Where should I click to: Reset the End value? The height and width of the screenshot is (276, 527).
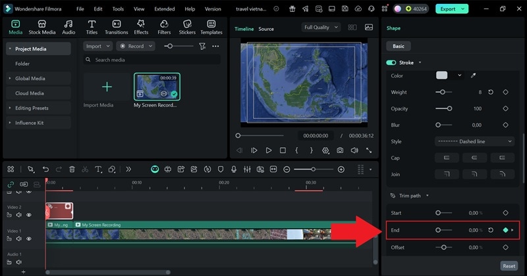pyautogui.click(x=491, y=230)
